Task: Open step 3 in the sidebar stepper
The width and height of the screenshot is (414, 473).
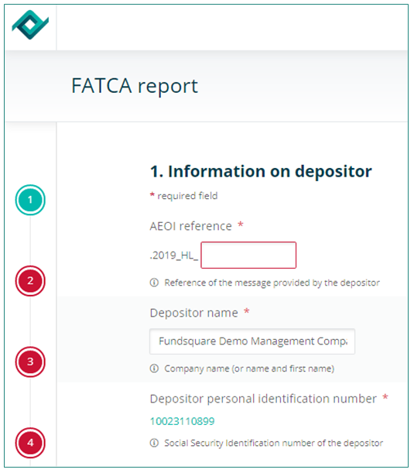Action: point(30,362)
